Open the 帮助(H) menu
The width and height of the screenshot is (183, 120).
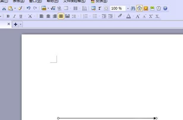point(52,1)
